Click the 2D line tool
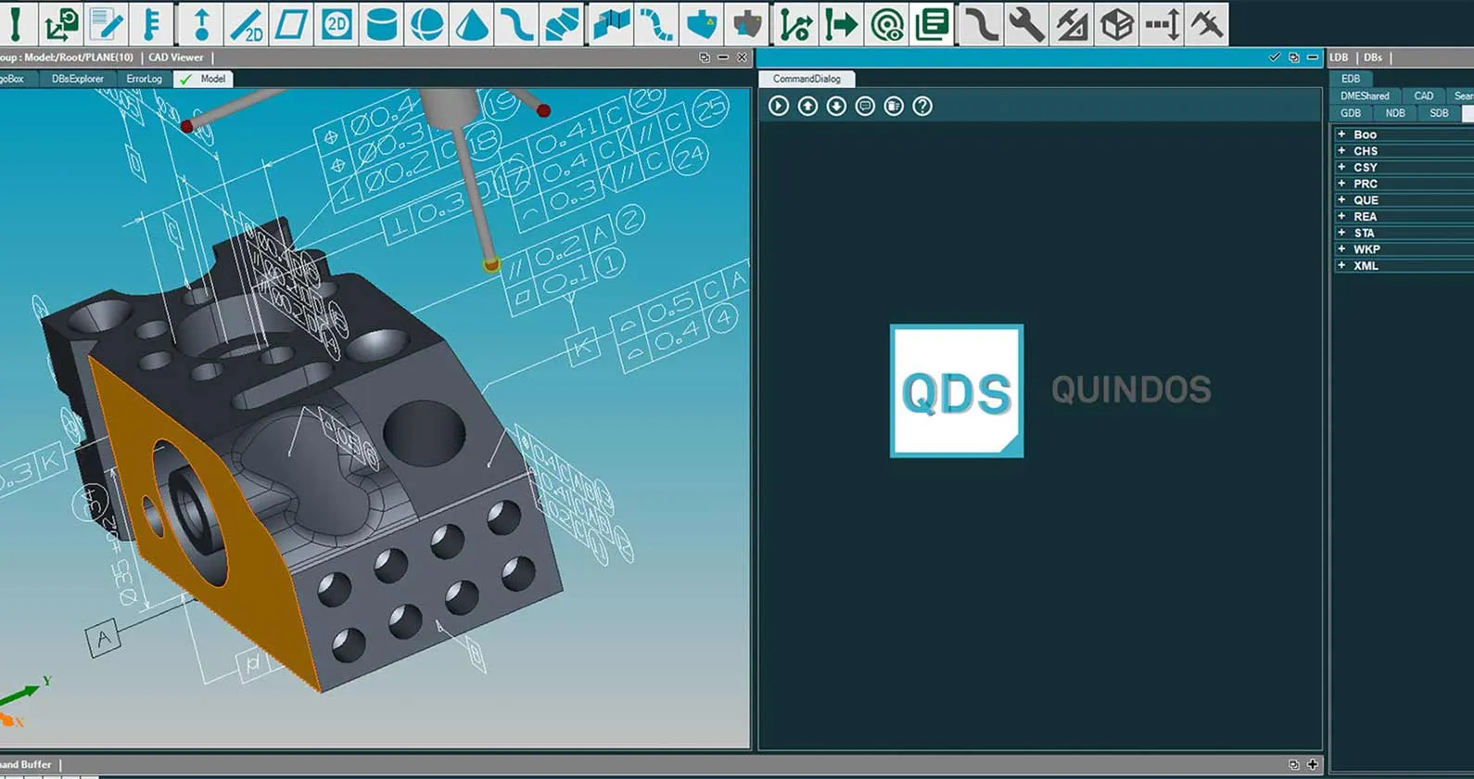1474x779 pixels. click(x=246, y=24)
